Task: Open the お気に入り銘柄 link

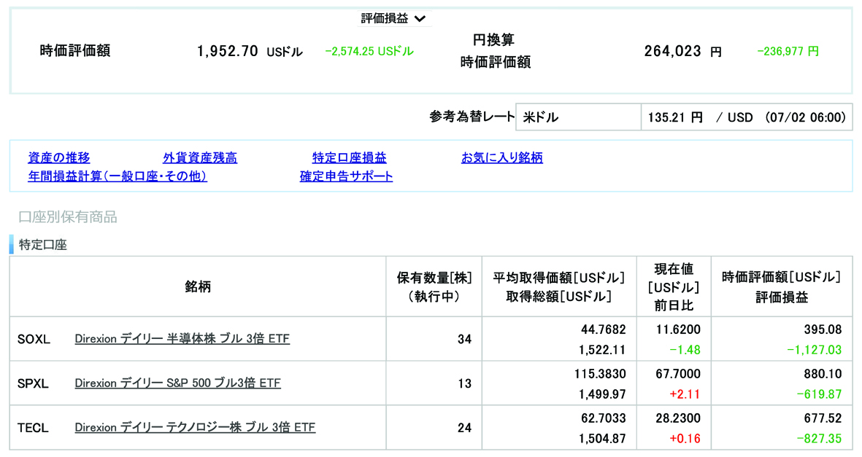Action: (502, 158)
